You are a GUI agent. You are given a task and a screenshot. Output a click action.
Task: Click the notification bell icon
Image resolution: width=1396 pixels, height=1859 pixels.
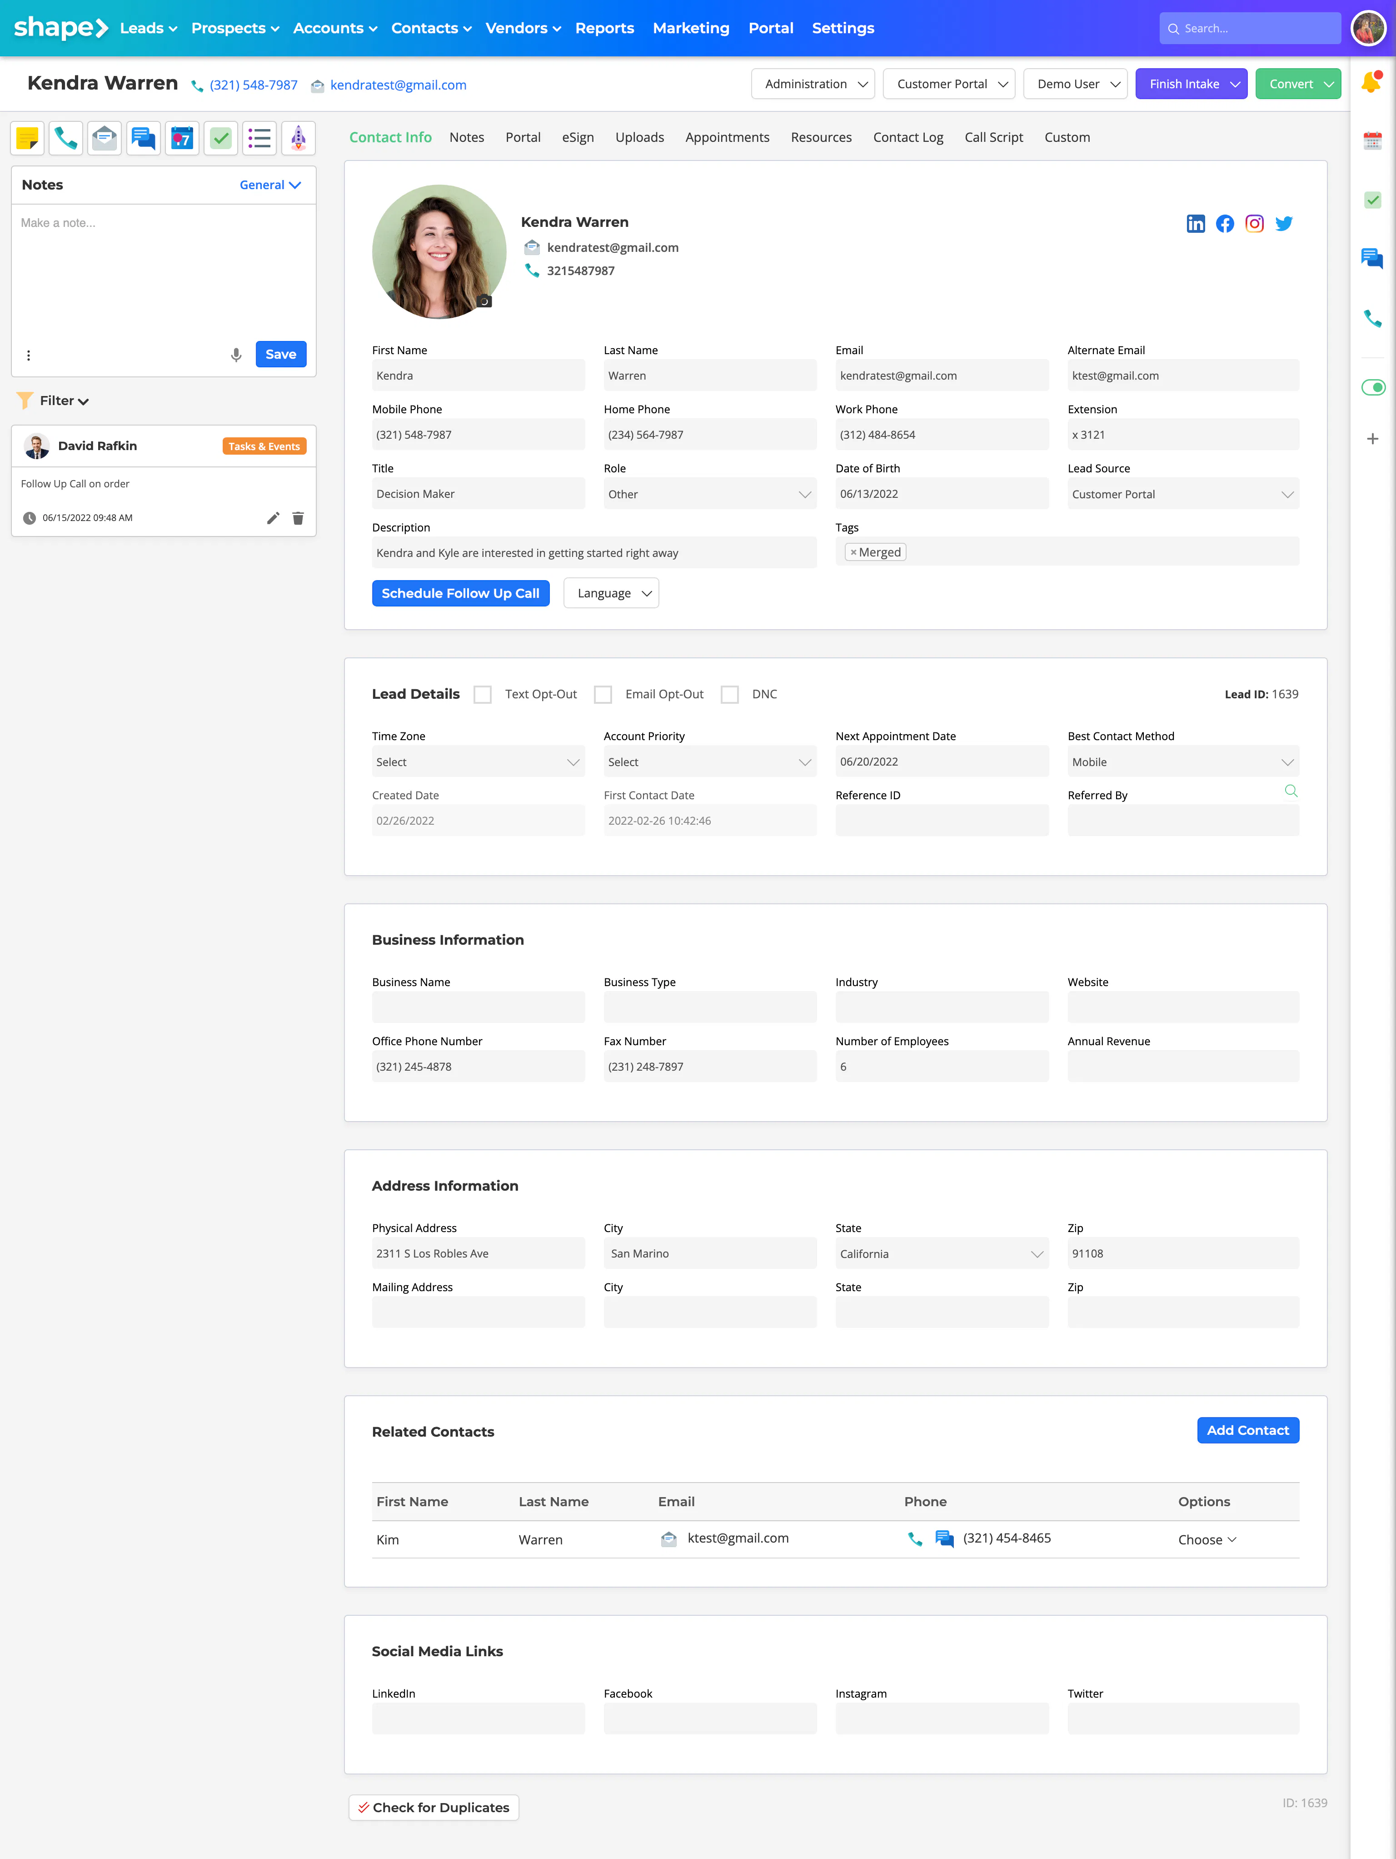coord(1371,82)
